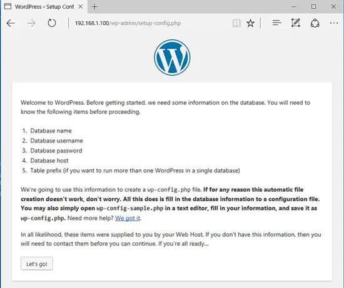Add page to favorites with star icon
Screen dimensions: 344x288
click(x=250, y=23)
